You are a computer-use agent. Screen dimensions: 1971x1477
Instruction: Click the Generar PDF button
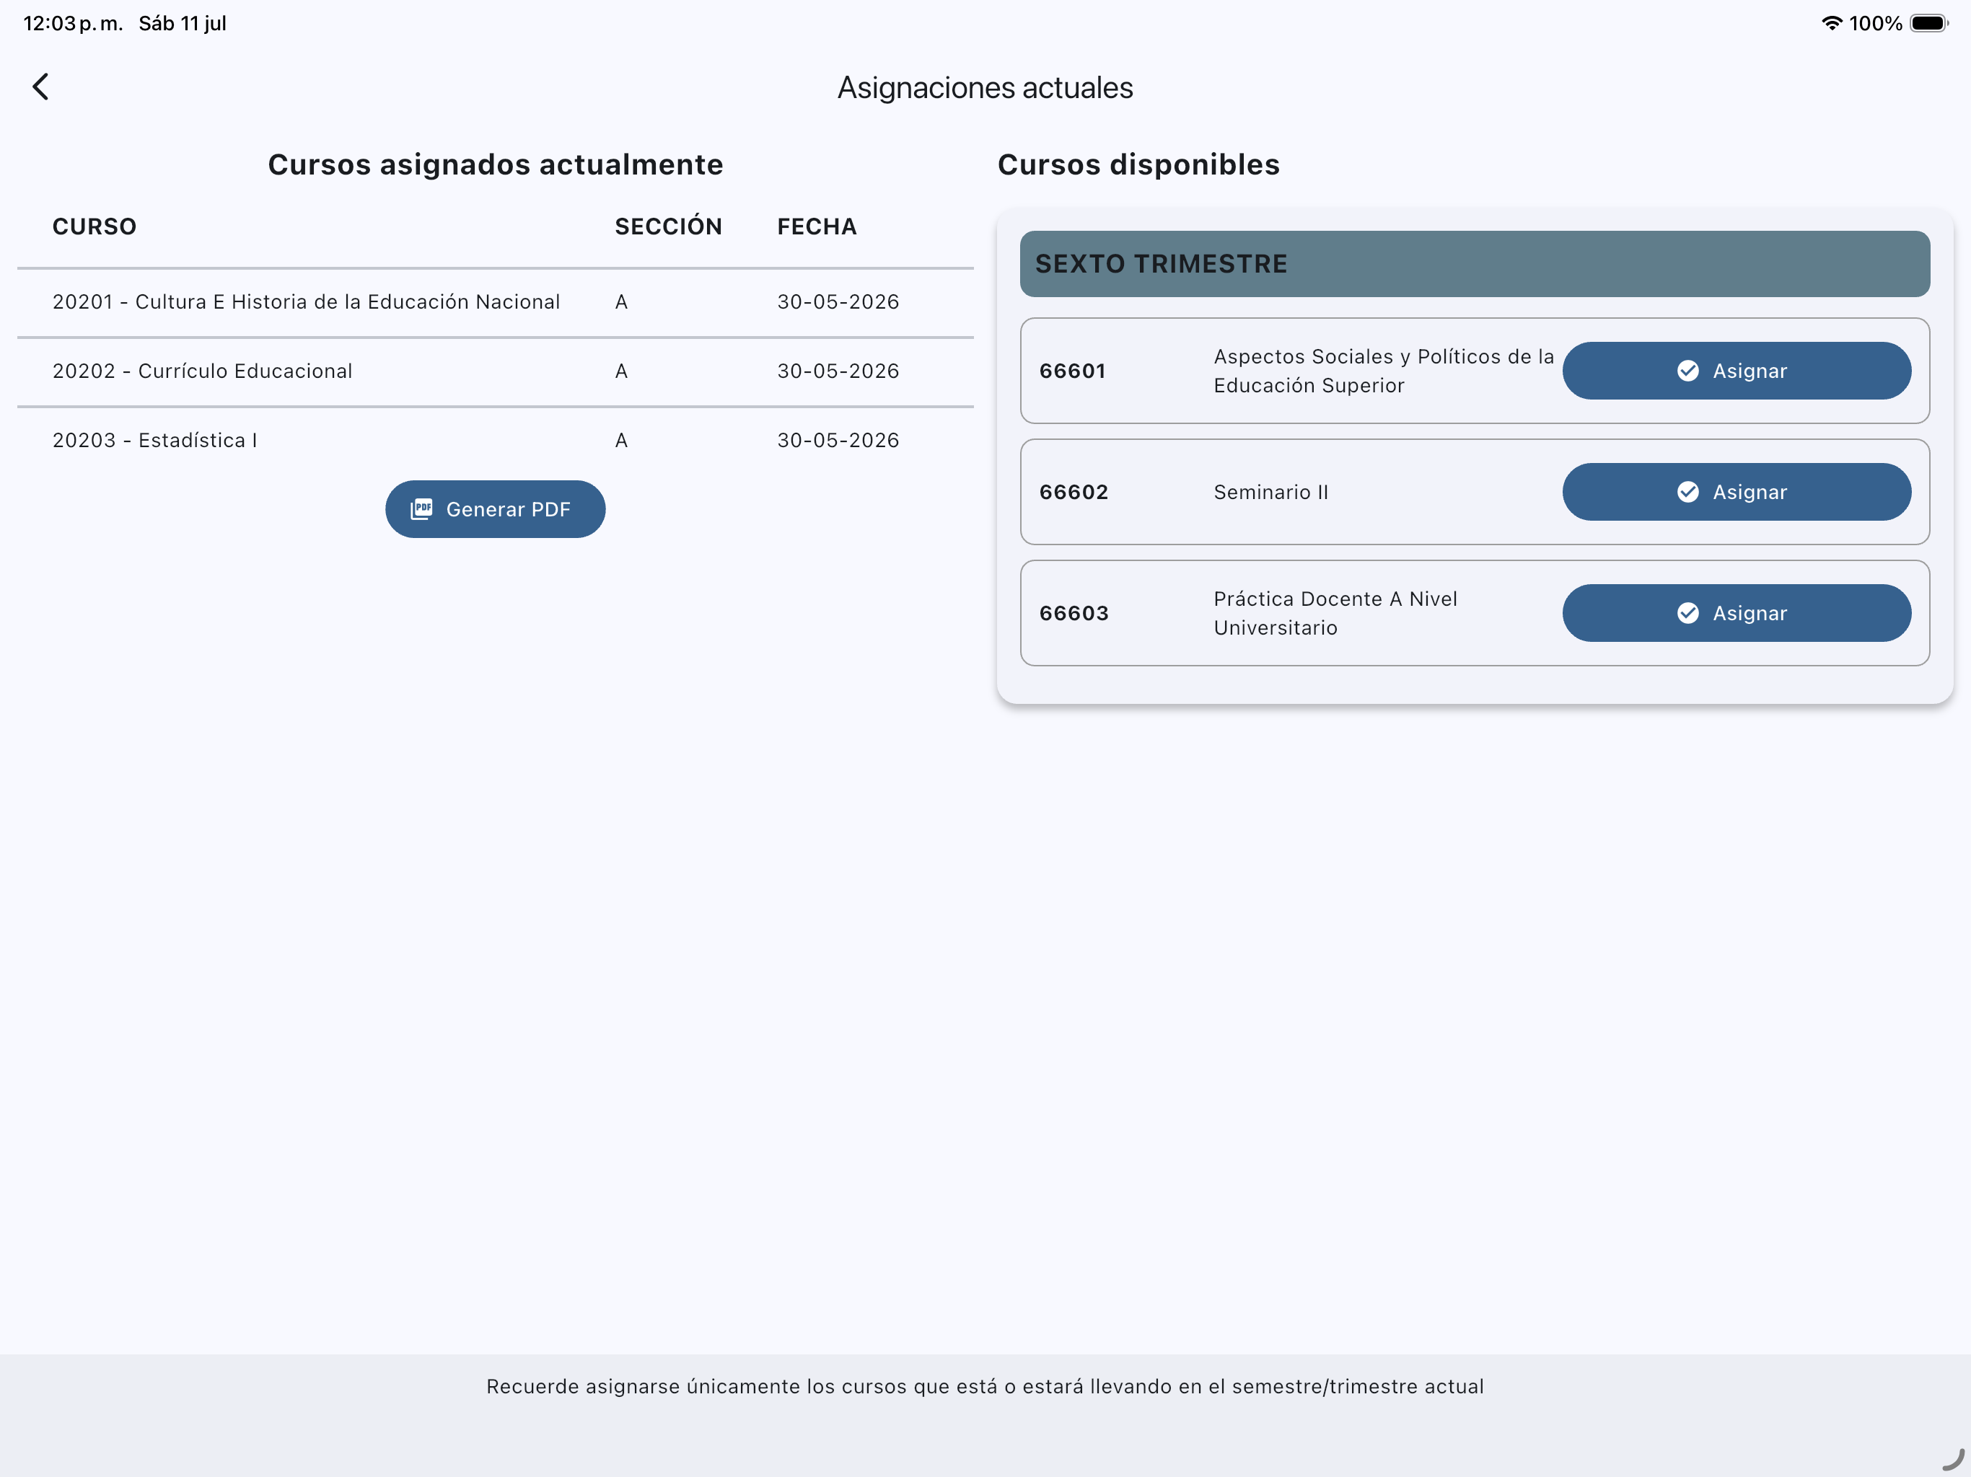494,508
